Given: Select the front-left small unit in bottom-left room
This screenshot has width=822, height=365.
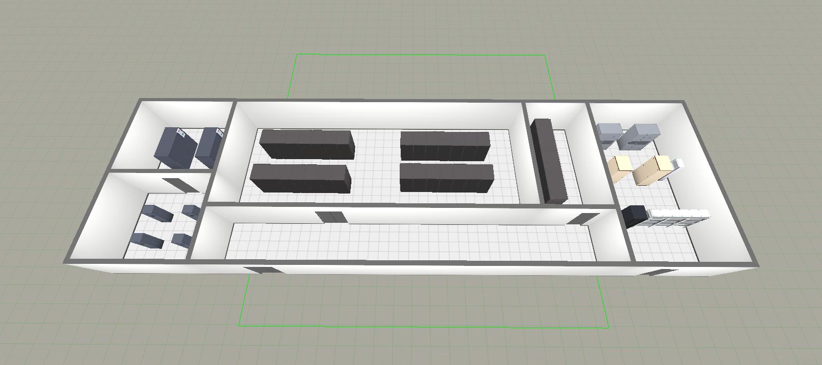Looking at the screenshot, I should 146,240.
